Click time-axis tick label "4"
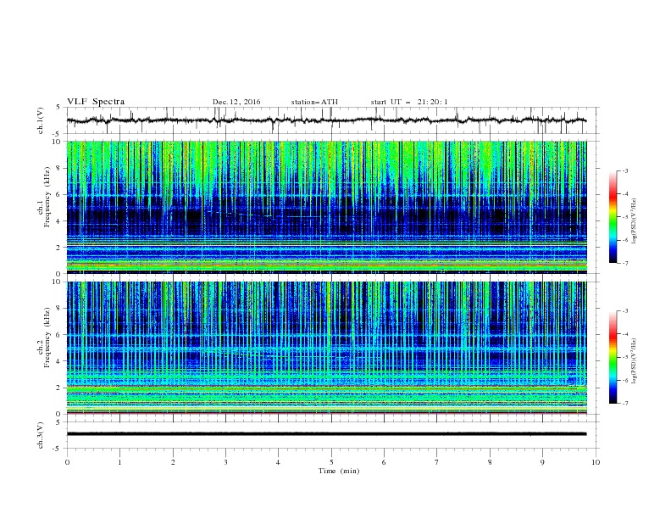671x519 pixels. point(278,462)
